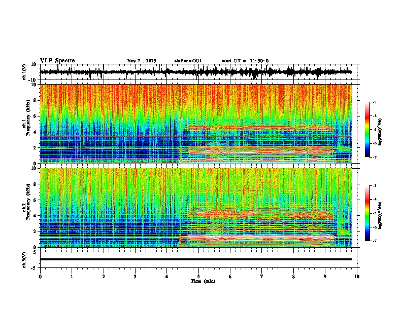
Task: Click the "ch.3(V)" axis label
Action: click(24, 260)
